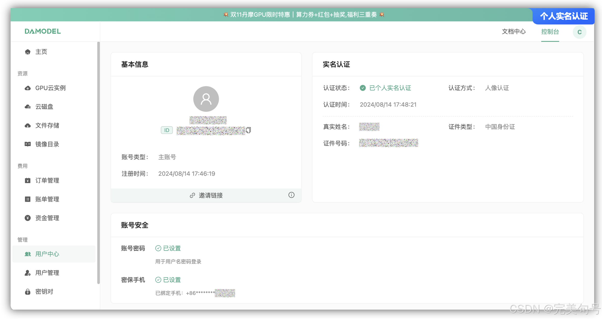Open 资金管理 via the yen circle icon

coord(28,218)
